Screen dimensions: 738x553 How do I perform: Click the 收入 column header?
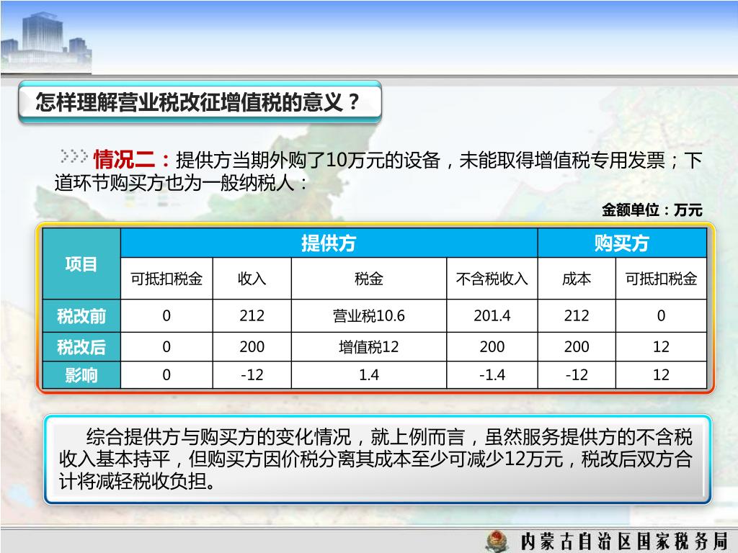click(252, 279)
